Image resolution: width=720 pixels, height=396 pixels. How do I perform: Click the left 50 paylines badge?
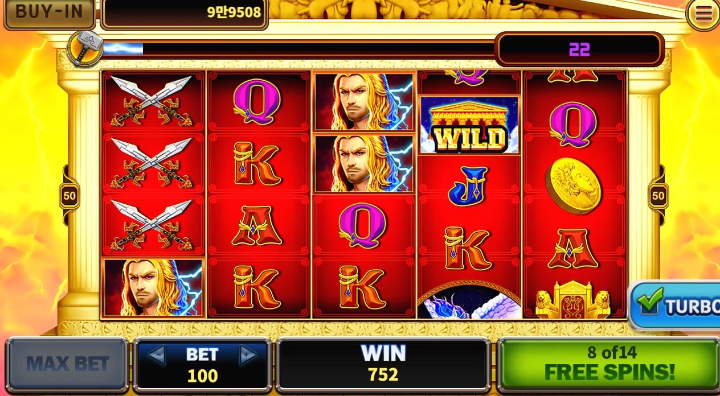click(69, 196)
